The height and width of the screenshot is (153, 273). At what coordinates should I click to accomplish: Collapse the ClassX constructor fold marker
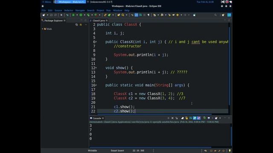click(x=96, y=42)
